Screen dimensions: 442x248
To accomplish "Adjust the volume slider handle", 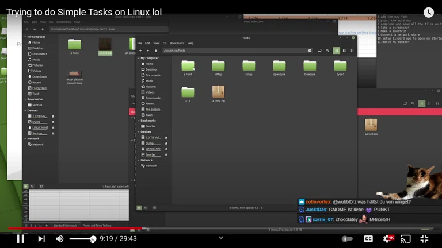I will pos(93,239).
